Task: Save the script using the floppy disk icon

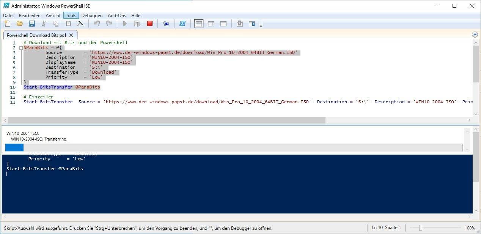Action: pos(32,24)
